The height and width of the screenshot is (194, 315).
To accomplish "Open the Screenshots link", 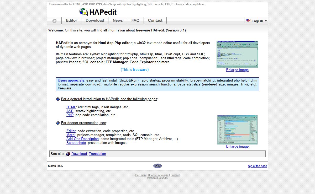I will pos(76,143).
